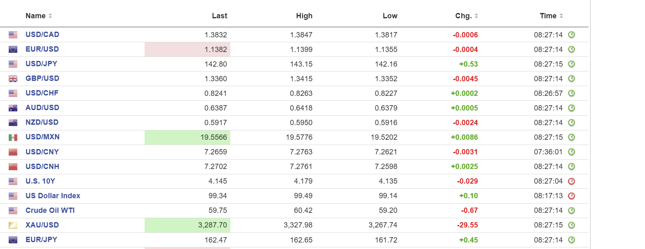Click the gold bar icon beside XAU/USD

13,225
